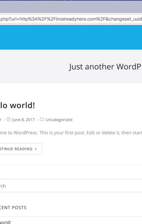Open the Uncategorized category link
This screenshot has height=224, width=142.
pyautogui.click(x=59, y=119)
